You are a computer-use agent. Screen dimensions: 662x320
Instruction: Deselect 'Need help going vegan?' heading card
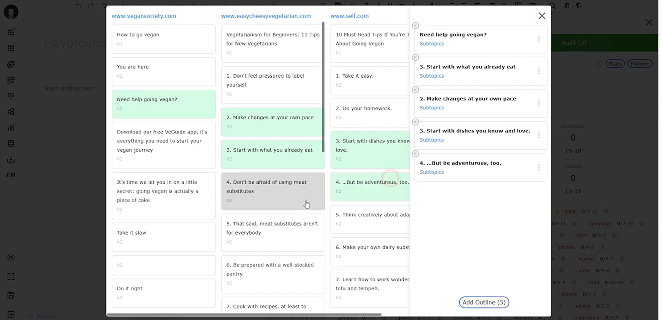[x=163, y=104]
